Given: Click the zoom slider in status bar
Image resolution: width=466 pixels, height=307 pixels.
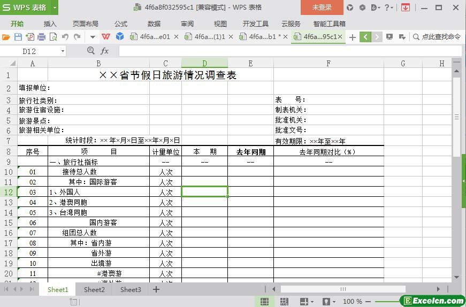Looking at the screenshot, I should click(x=385, y=302).
